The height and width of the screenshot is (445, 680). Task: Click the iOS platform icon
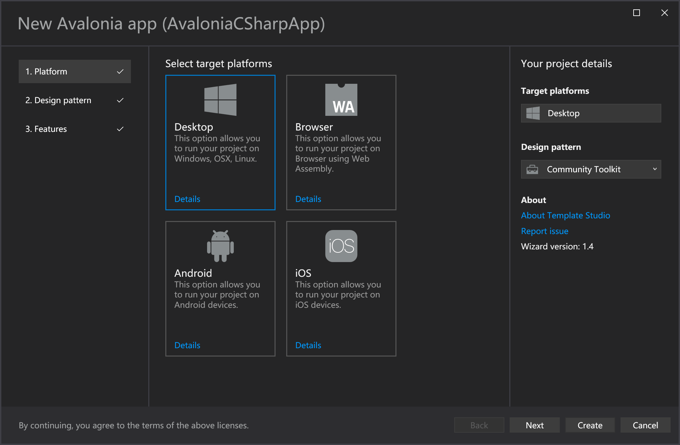pos(341,246)
